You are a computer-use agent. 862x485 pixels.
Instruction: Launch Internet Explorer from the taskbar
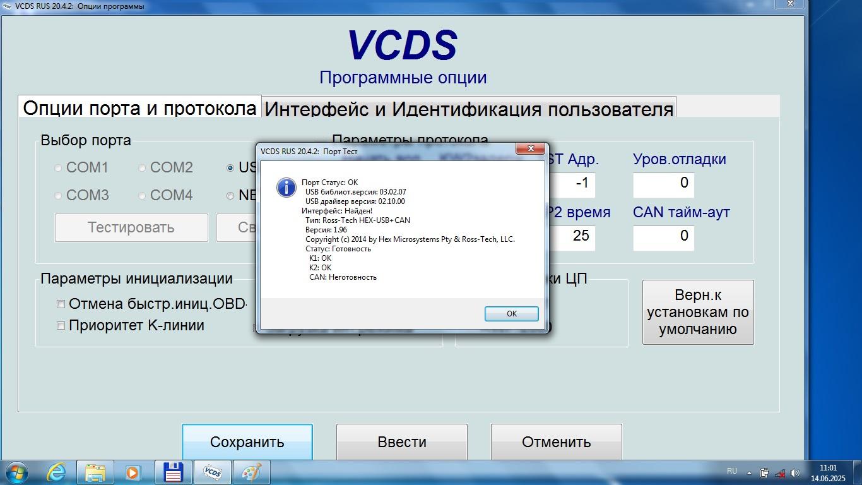(x=56, y=472)
